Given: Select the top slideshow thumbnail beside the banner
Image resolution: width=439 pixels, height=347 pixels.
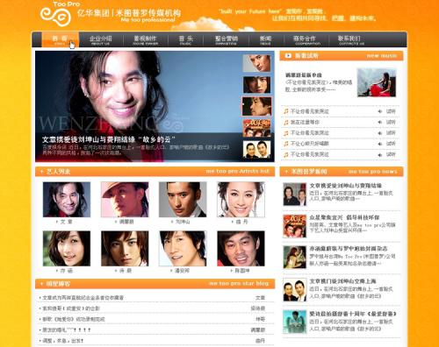Looking at the screenshot, I should pyautogui.click(x=256, y=63).
